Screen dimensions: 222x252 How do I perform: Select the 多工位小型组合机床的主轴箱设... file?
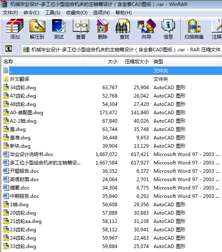tap(45, 163)
